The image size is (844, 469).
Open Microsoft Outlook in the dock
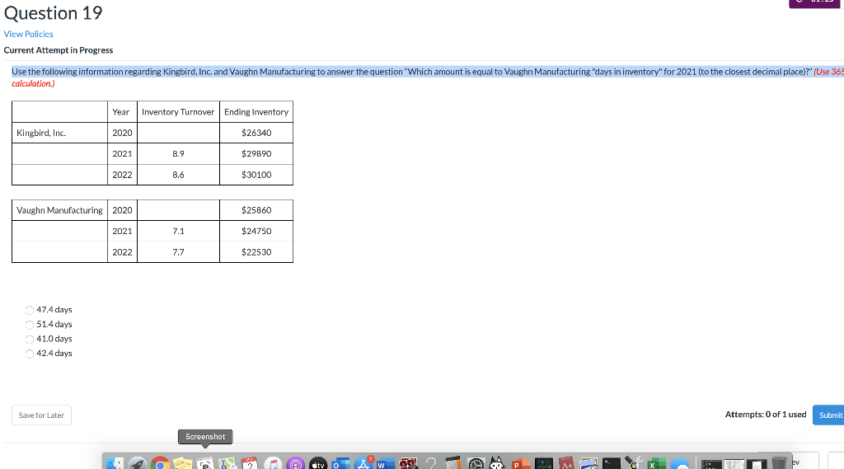(340, 463)
